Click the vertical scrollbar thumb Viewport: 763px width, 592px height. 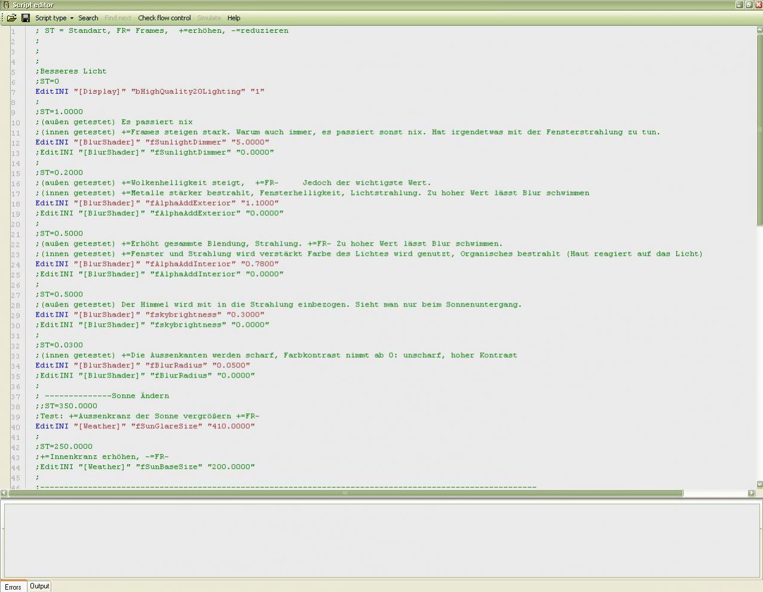click(759, 128)
